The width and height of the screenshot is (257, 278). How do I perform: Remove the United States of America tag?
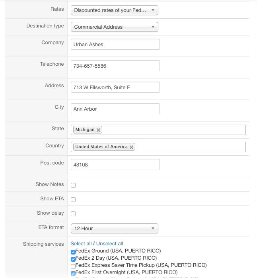click(x=132, y=147)
